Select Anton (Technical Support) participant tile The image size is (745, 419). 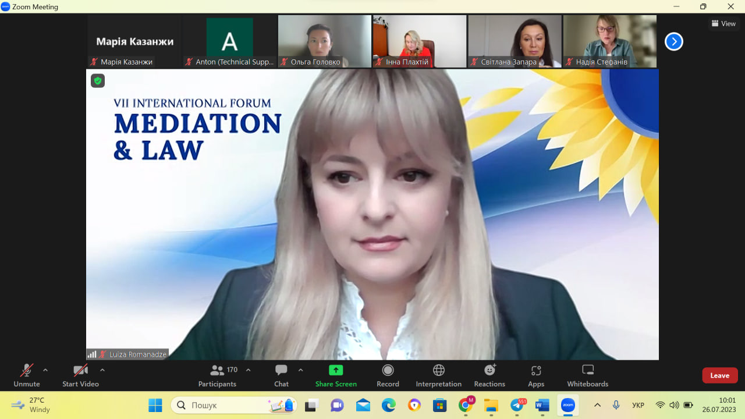point(229,41)
